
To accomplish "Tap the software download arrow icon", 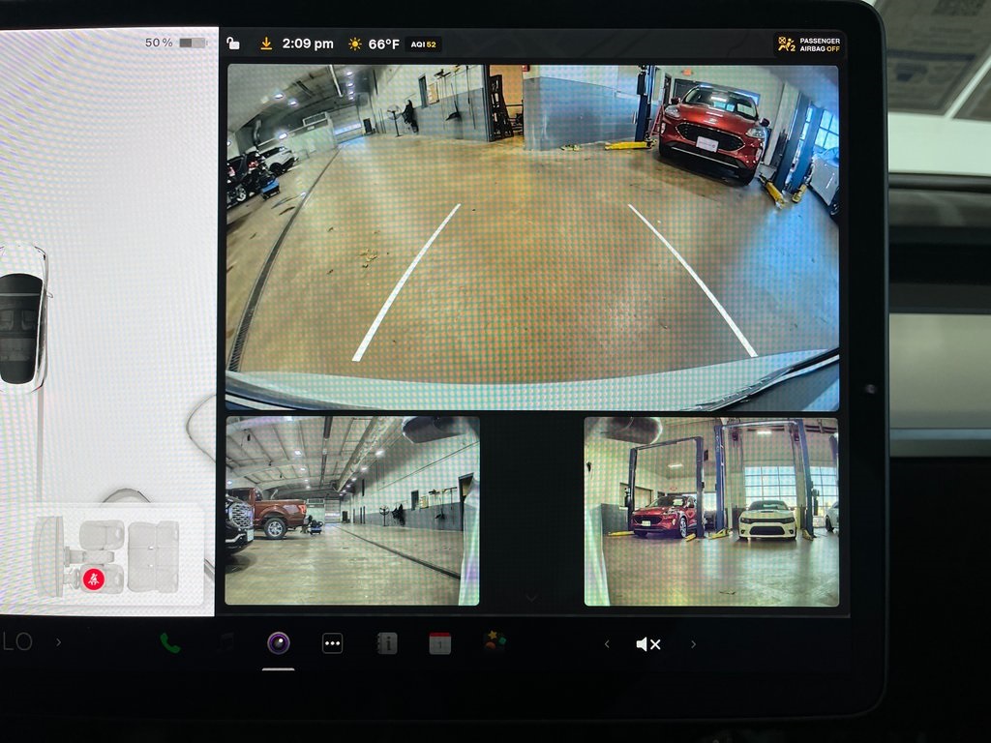I will click(x=266, y=44).
